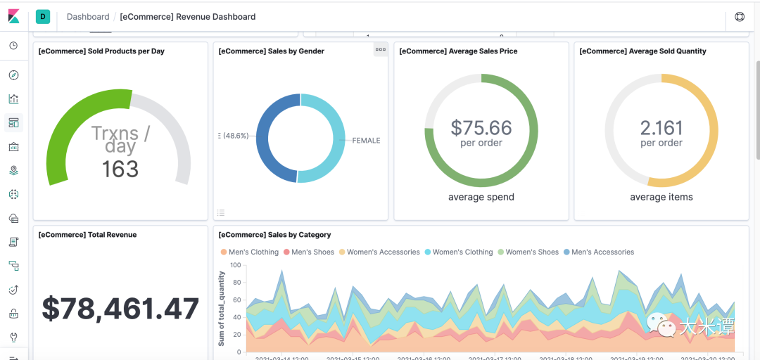Open Infrastructure metrics sidebar icon
The width and height of the screenshot is (760, 360).
13,218
